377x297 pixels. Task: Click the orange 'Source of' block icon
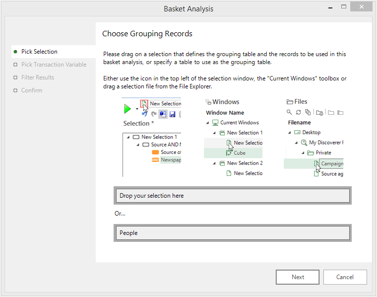[155, 152]
